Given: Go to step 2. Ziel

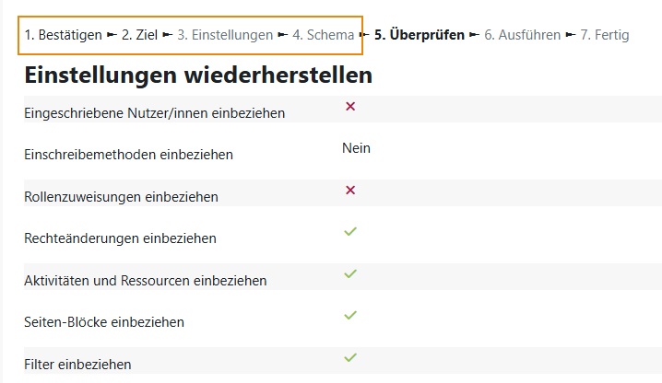Looking at the screenshot, I should pos(139,35).
